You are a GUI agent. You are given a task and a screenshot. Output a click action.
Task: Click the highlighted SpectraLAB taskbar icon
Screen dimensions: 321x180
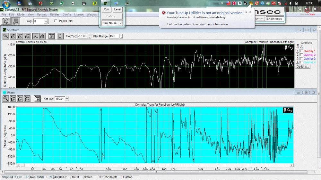[105, 3]
